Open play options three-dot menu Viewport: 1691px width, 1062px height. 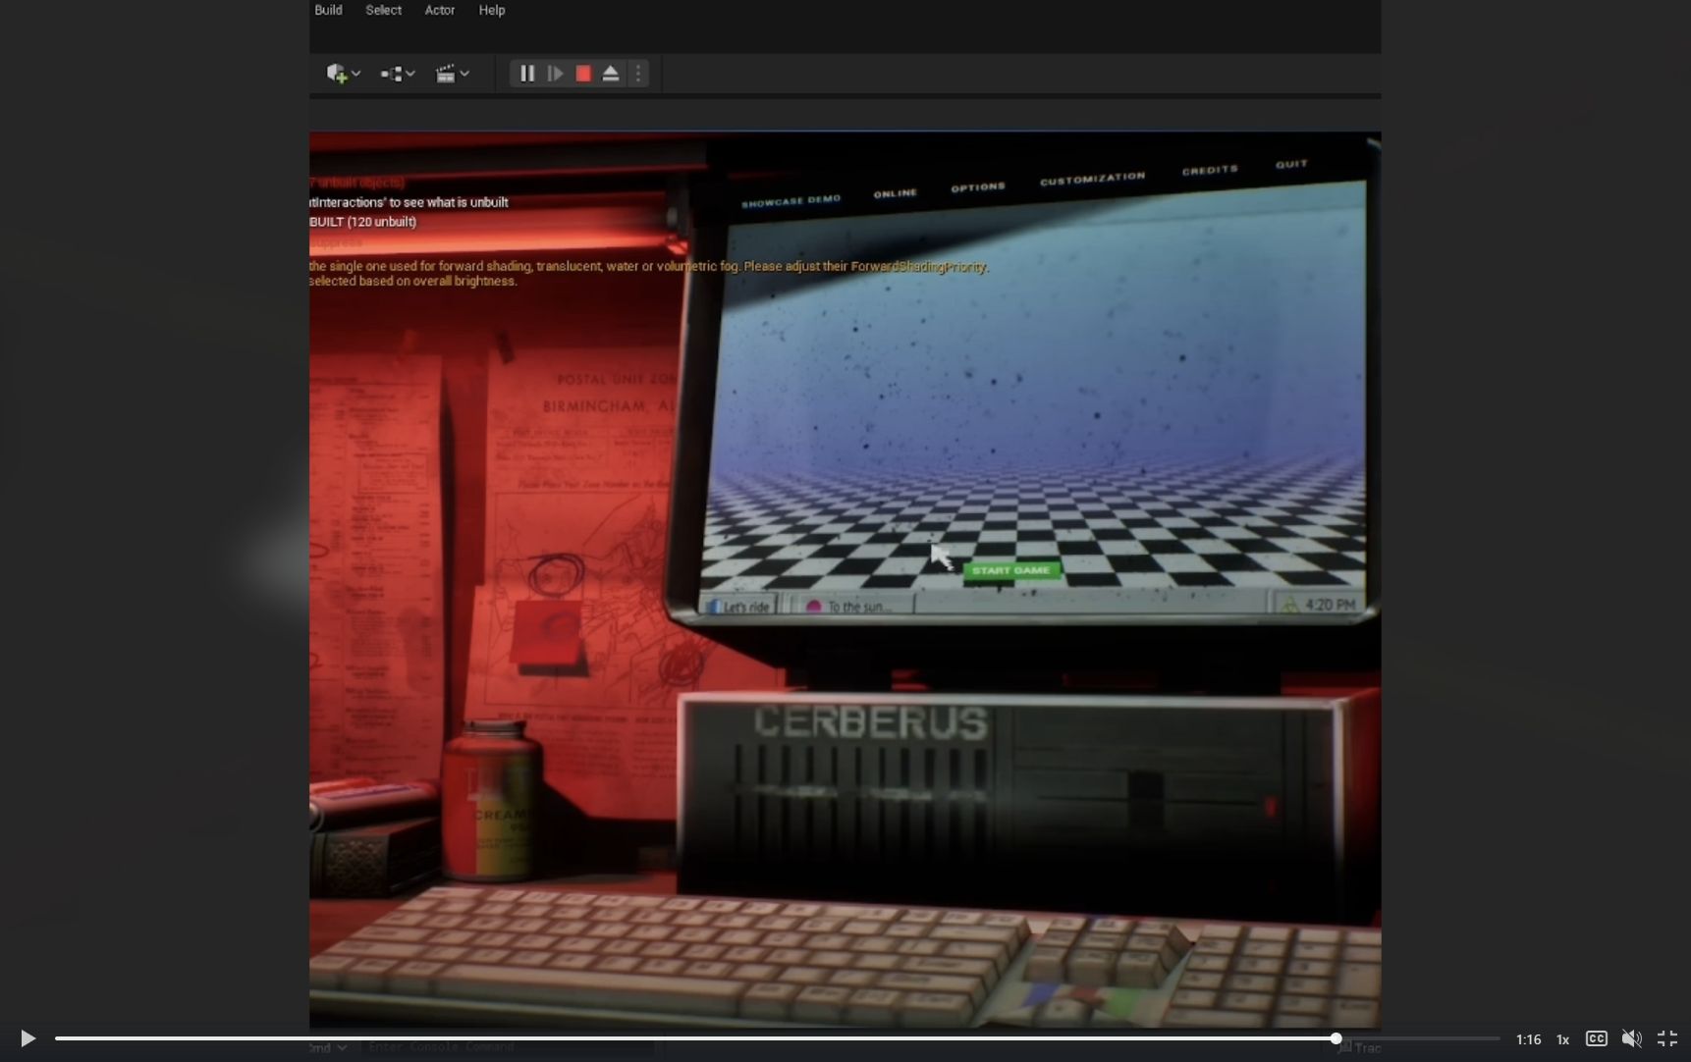(x=638, y=74)
